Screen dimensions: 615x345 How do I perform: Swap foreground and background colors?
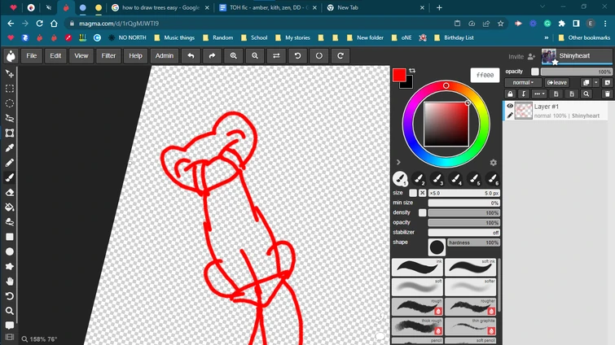pyautogui.click(x=412, y=71)
